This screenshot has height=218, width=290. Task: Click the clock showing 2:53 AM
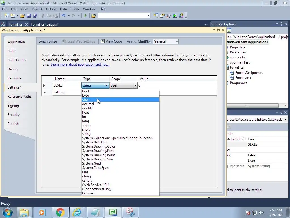276,210
